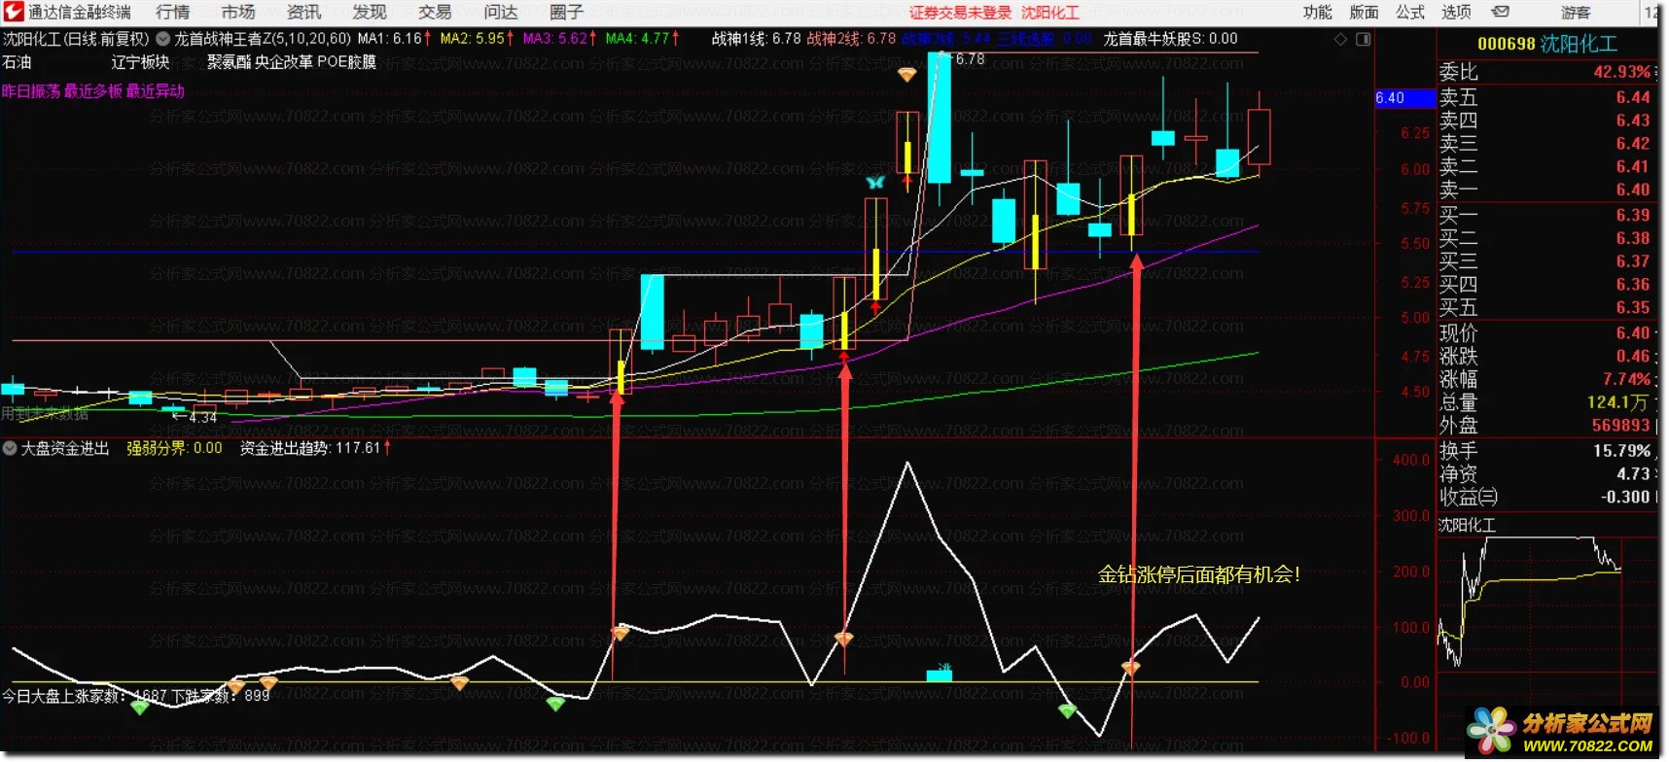Screen dimensions: 1669x762
Task: Click the 换手 15.79% row
Action: (1545, 451)
